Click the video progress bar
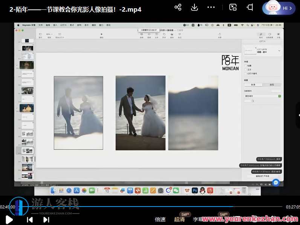 [x=151, y=207]
